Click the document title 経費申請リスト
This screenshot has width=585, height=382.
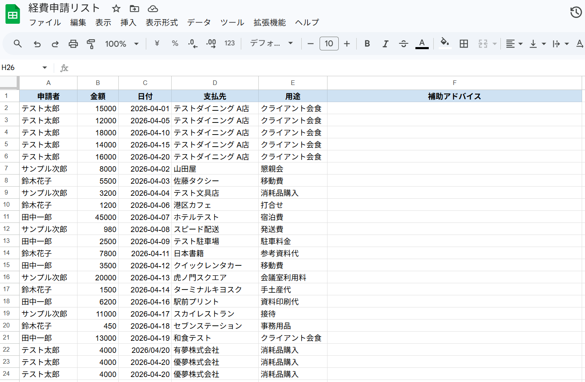[x=64, y=8]
